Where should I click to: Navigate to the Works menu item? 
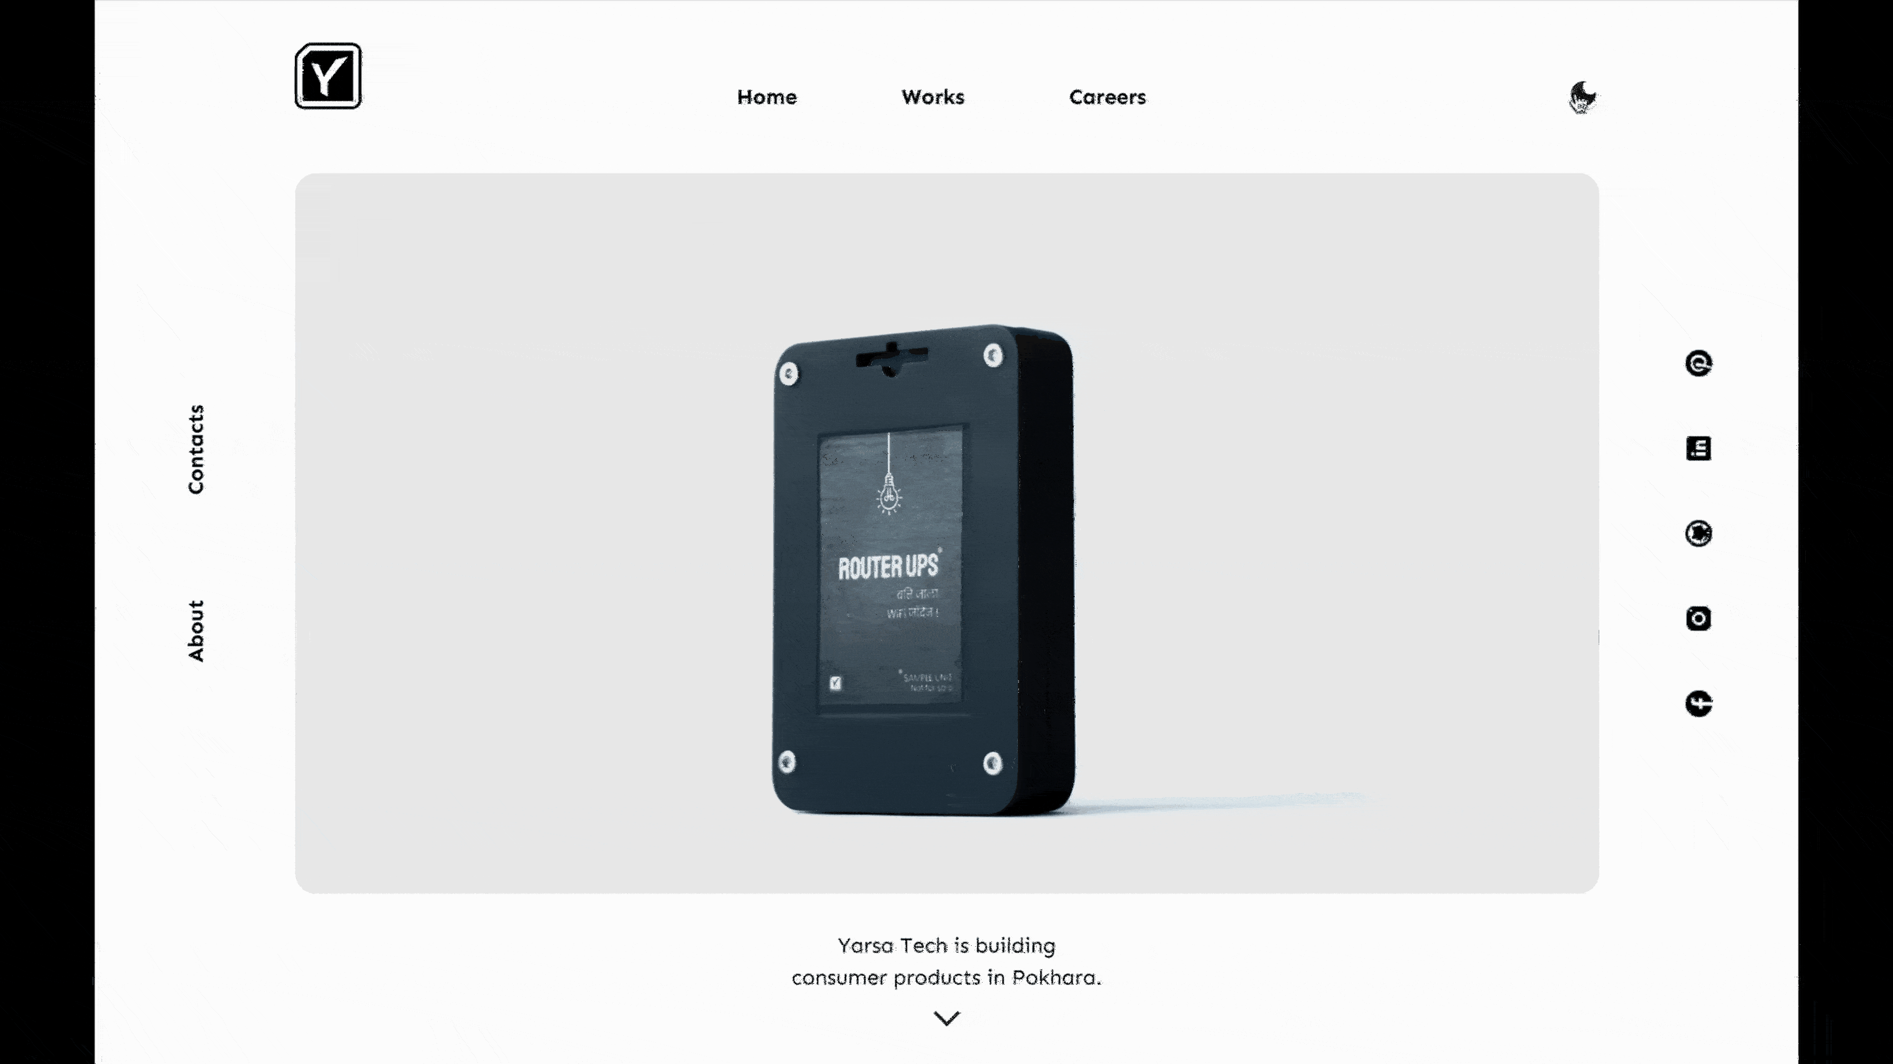click(x=934, y=96)
